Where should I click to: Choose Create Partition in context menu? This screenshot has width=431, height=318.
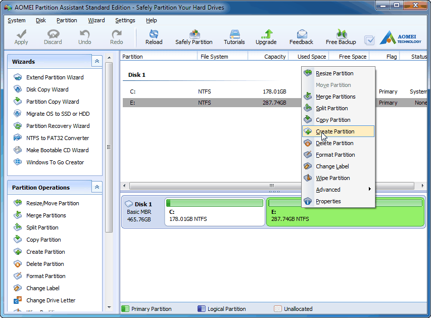[x=338, y=131]
